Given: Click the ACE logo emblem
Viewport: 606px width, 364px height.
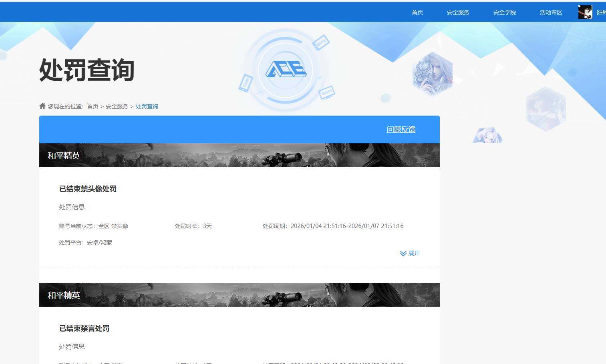Looking at the screenshot, I should pyautogui.click(x=286, y=70).
